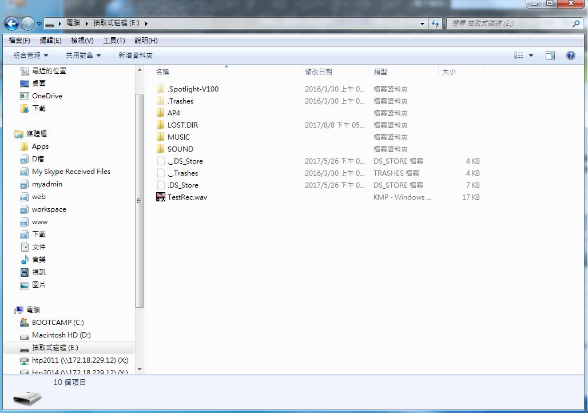The image size is (588, 413).
Task: Open htp2011 (\\172.18.229.12) (X:) network drive
Action: pyautogui.click(x=80, y=360)
